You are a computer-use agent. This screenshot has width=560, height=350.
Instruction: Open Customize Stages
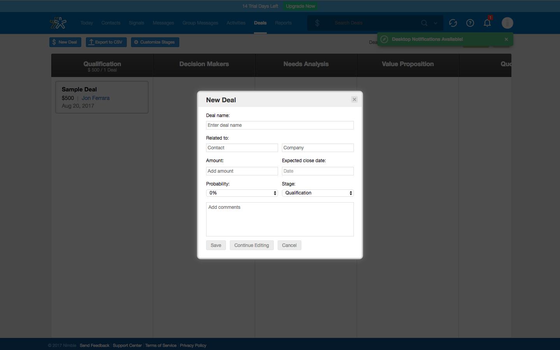click(x=155, y=42)
